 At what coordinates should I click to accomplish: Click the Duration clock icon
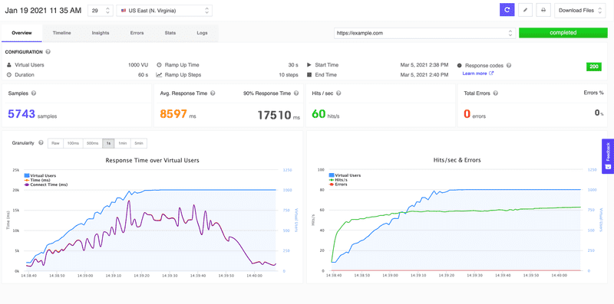pos(9,74)
